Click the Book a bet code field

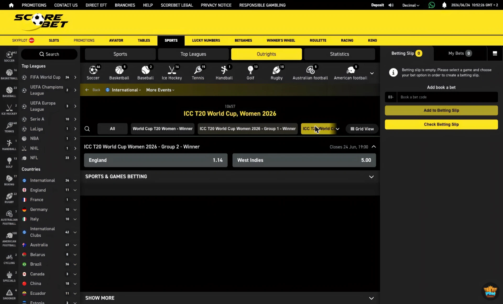point(447,97)
